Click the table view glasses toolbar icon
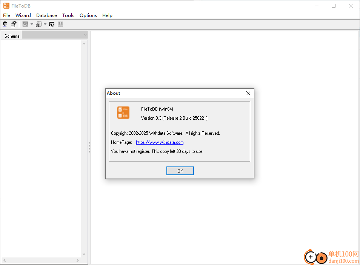Screen dimensions: 360x265 point(51,24)
